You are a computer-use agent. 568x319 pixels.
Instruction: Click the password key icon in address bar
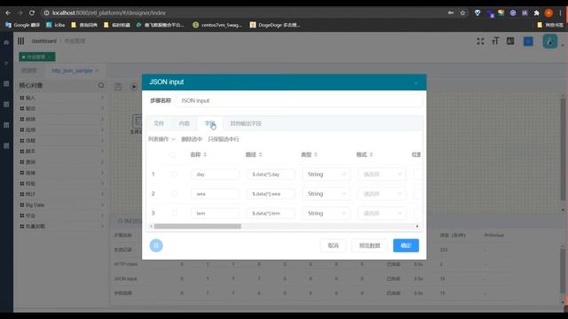[451, 12]
